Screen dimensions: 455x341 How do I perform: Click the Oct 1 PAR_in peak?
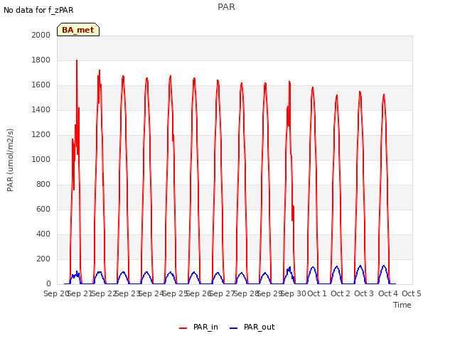[313, 87]
